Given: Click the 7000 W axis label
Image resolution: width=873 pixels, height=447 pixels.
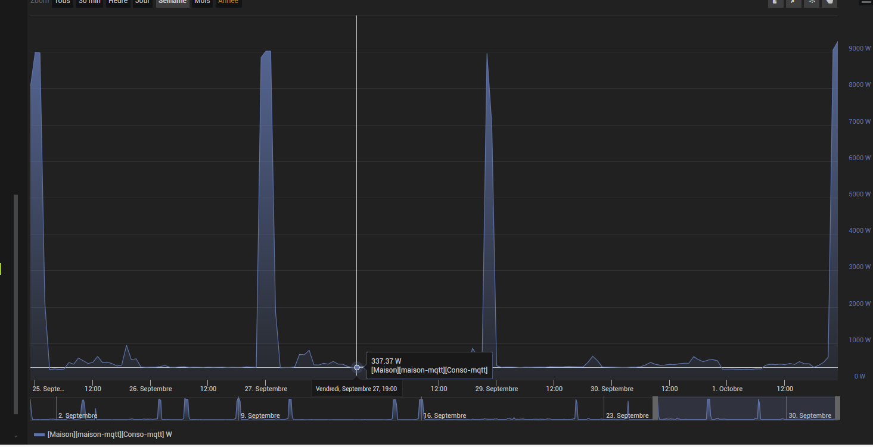Looking at the screenshot, I should tap(860, 121).
